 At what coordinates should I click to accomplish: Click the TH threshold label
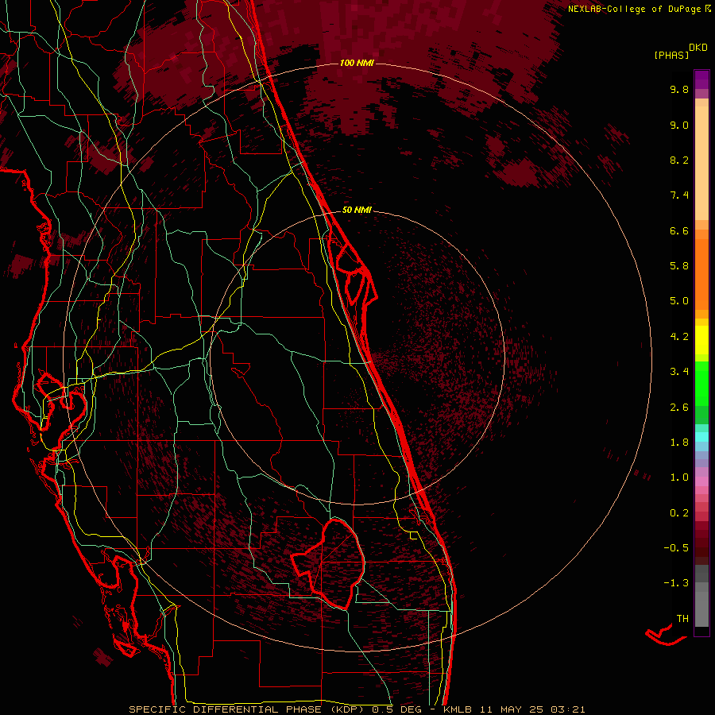[x=682, y=619]
